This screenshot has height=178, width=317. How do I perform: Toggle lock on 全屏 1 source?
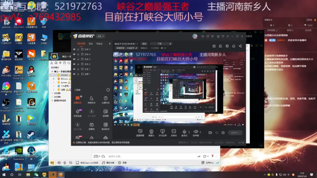pyautogui.click(x=78, y=74)
